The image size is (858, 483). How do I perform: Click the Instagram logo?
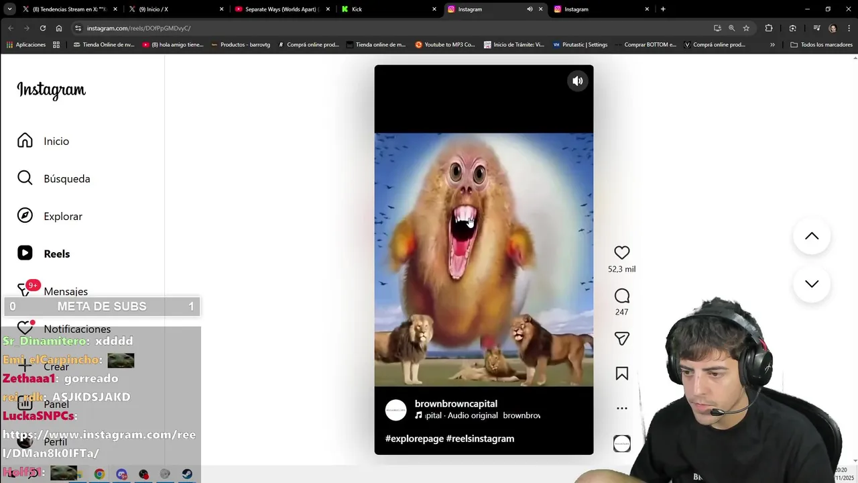[x=52, y=90]
